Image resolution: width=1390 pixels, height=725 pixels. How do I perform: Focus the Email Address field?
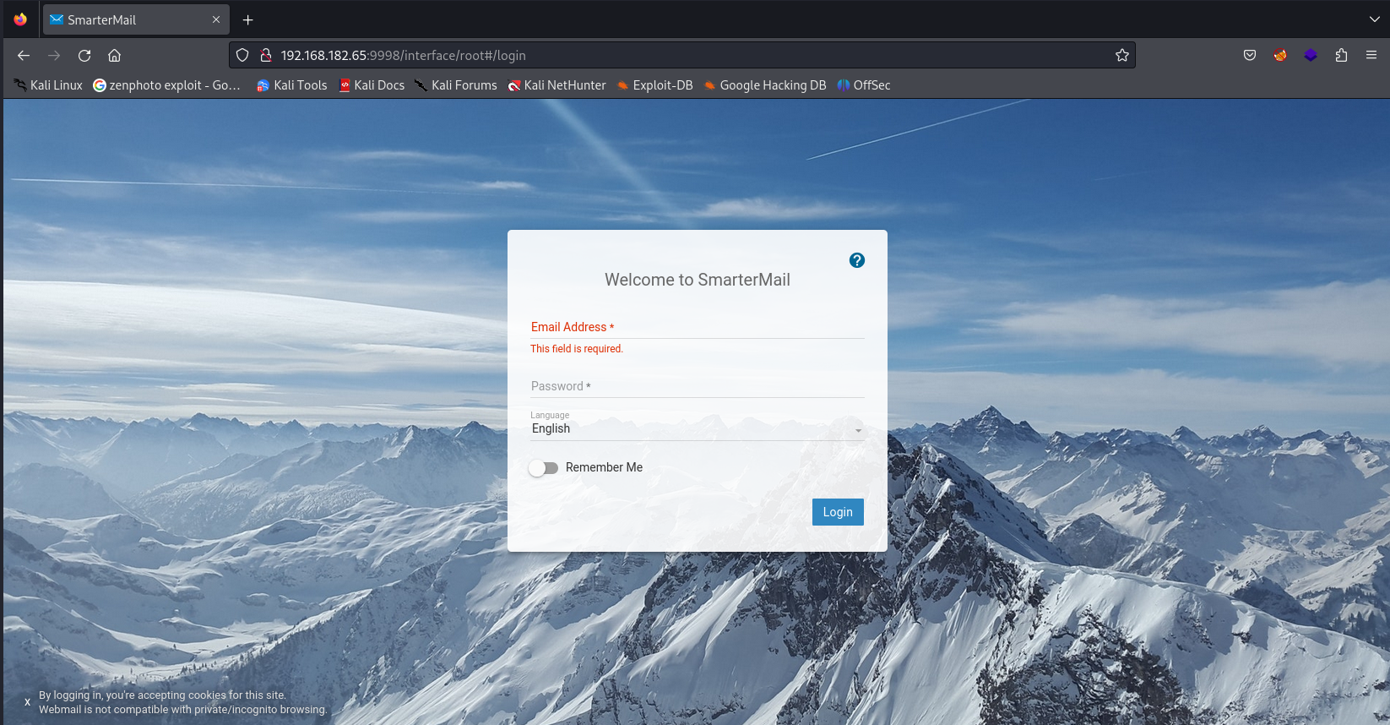tap(697, 327)
